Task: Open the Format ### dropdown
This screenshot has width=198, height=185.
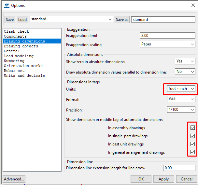Action: click(x=181, y=99)
